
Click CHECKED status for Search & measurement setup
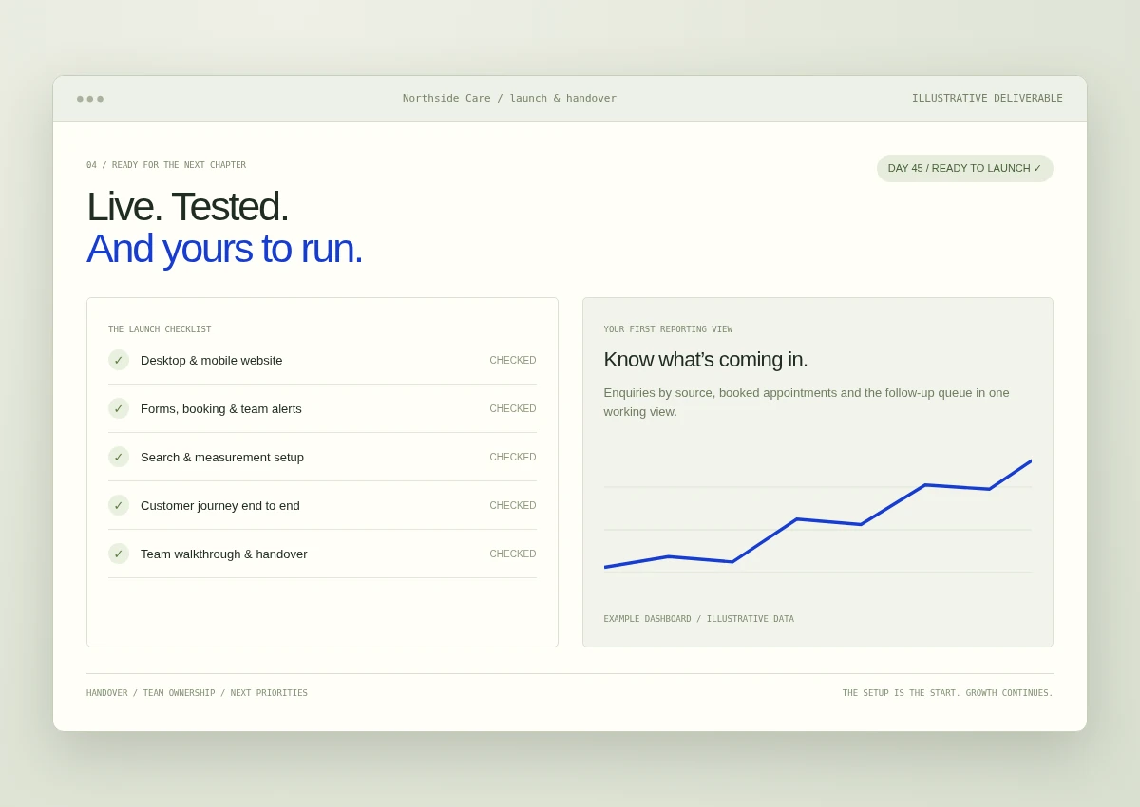pyautogui.click(x=513, y=457)
